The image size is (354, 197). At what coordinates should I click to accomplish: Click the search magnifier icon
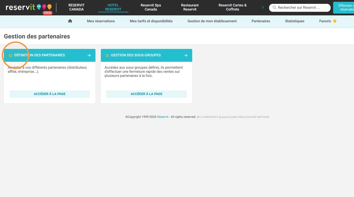pyautogui.click(x=275, y=8)
